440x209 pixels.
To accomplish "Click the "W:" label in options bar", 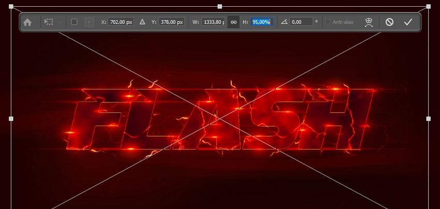I will point(196,22).
